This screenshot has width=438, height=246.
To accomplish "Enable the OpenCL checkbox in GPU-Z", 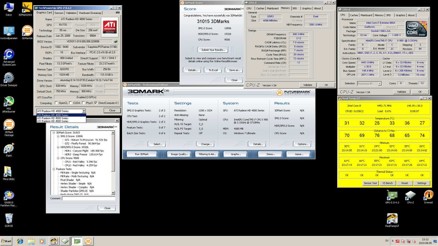I will 56,103.
